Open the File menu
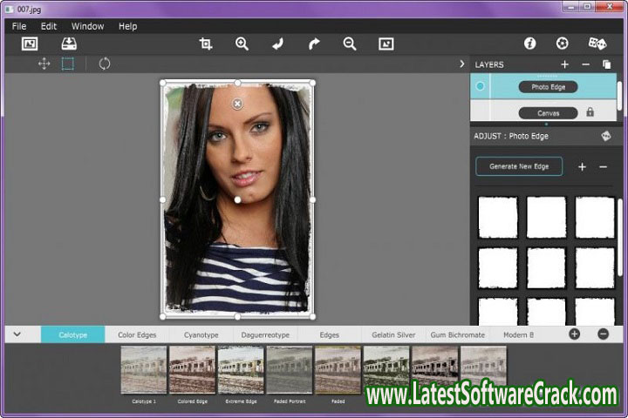This screenshot has width=628, height=418. [19, 26]
